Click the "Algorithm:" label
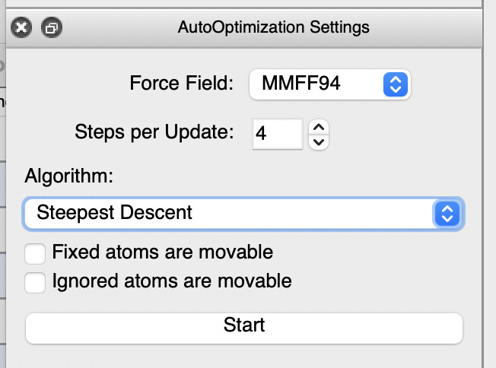496x368 pixels. tap(68, 176)
